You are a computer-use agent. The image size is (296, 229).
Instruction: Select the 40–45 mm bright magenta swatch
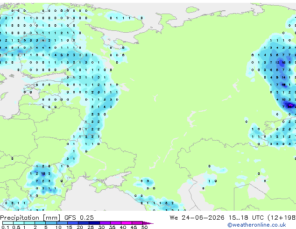(x=127, y=223)
